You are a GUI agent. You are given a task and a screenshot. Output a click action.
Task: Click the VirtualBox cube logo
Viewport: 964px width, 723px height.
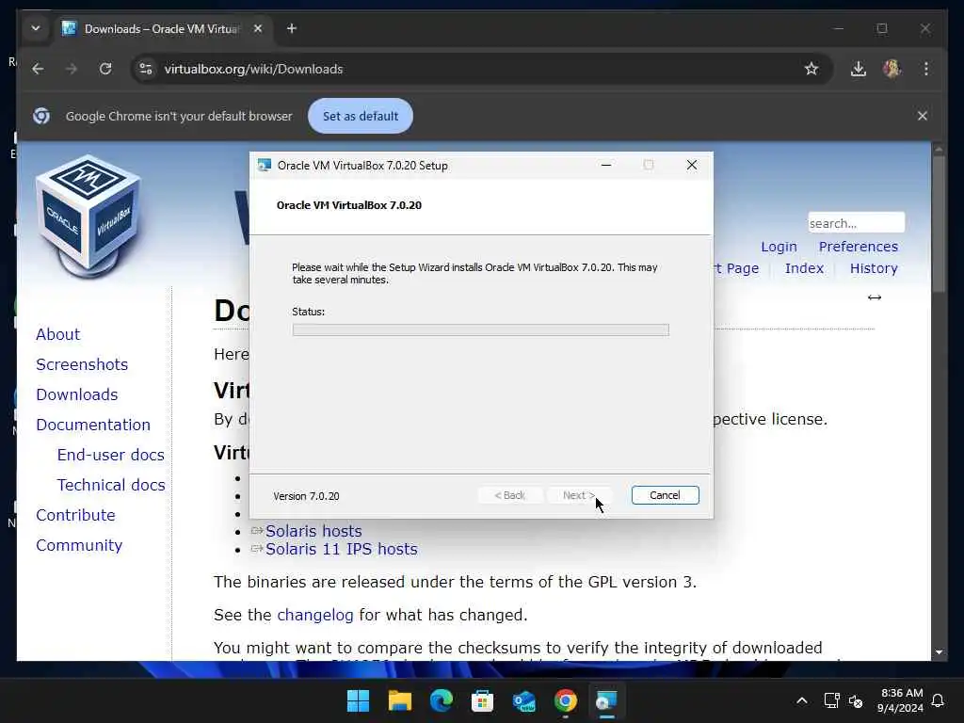point(88,217)
